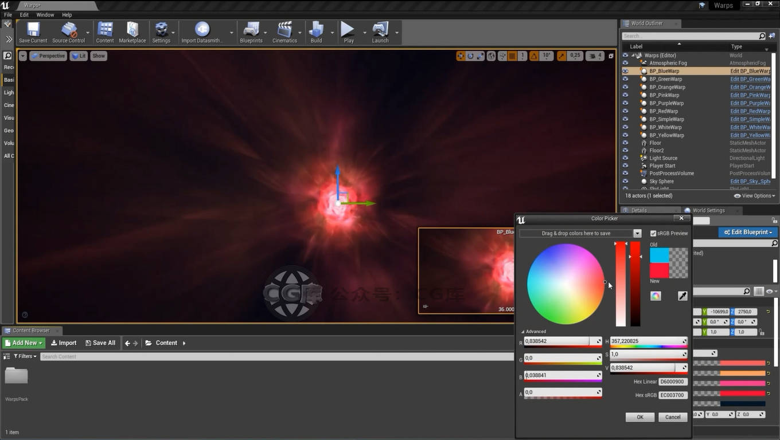Switch to the World Settings tab
This screenshot has height=440, width=780.
point(708,210)
